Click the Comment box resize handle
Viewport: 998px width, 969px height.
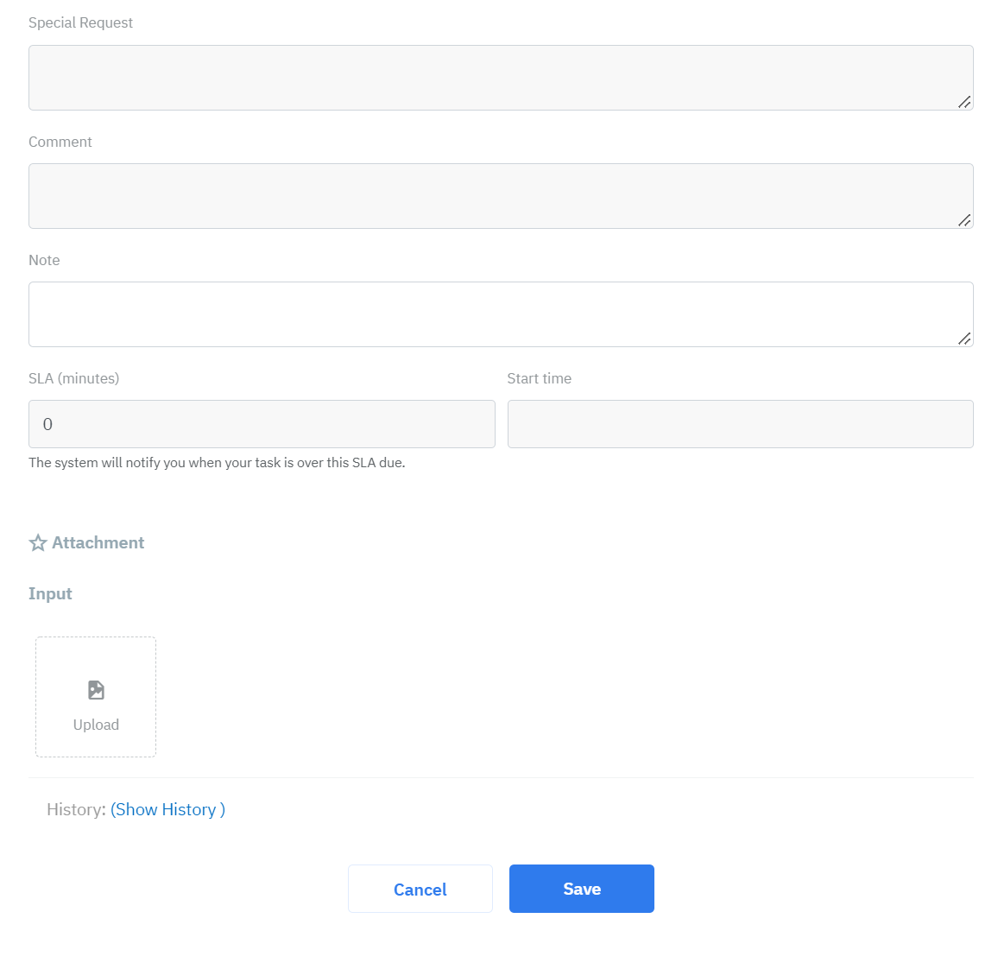pyautogui.click(x=964, y=220)
